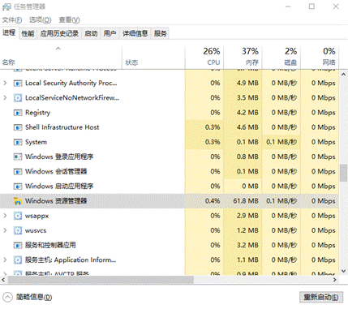348x309 pixels.
Task: Select the wsappx row name
Action: click(37, 216)
